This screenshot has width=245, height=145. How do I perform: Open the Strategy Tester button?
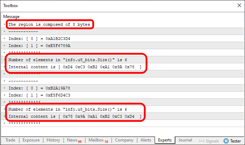tap(232, 141)
